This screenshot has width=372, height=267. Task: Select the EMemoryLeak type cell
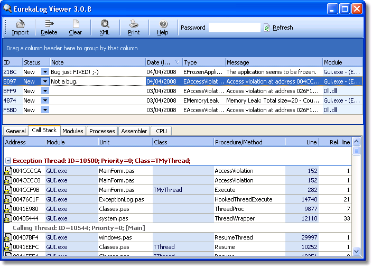pos(204,100)
